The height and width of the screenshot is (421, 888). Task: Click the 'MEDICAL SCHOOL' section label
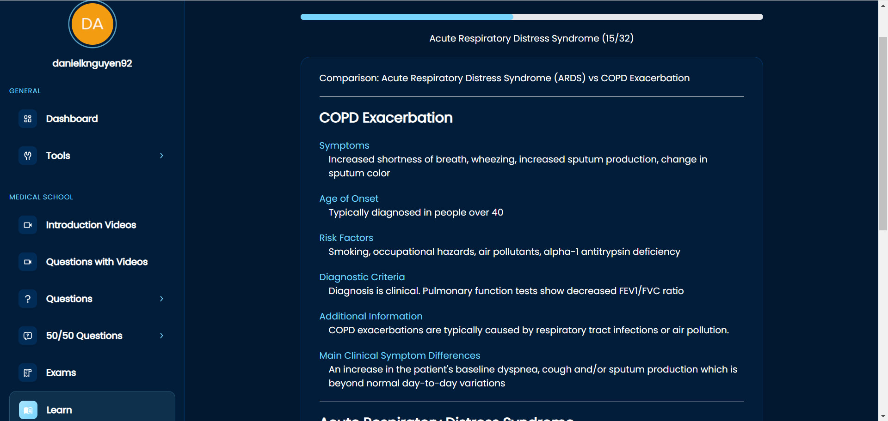(x=41, y=197)
